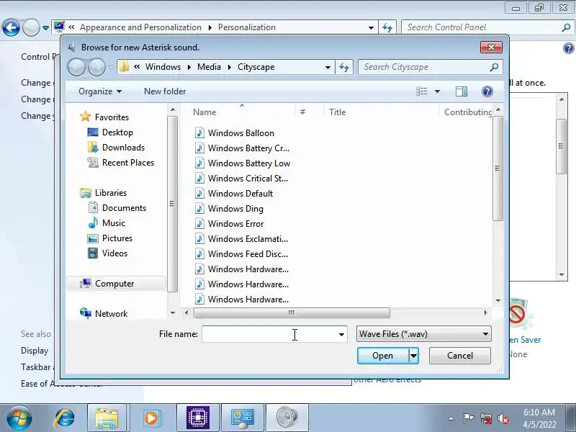Refresh the Control Panel address bar
This screenshot has height=432, width=576.
[387, 27]
